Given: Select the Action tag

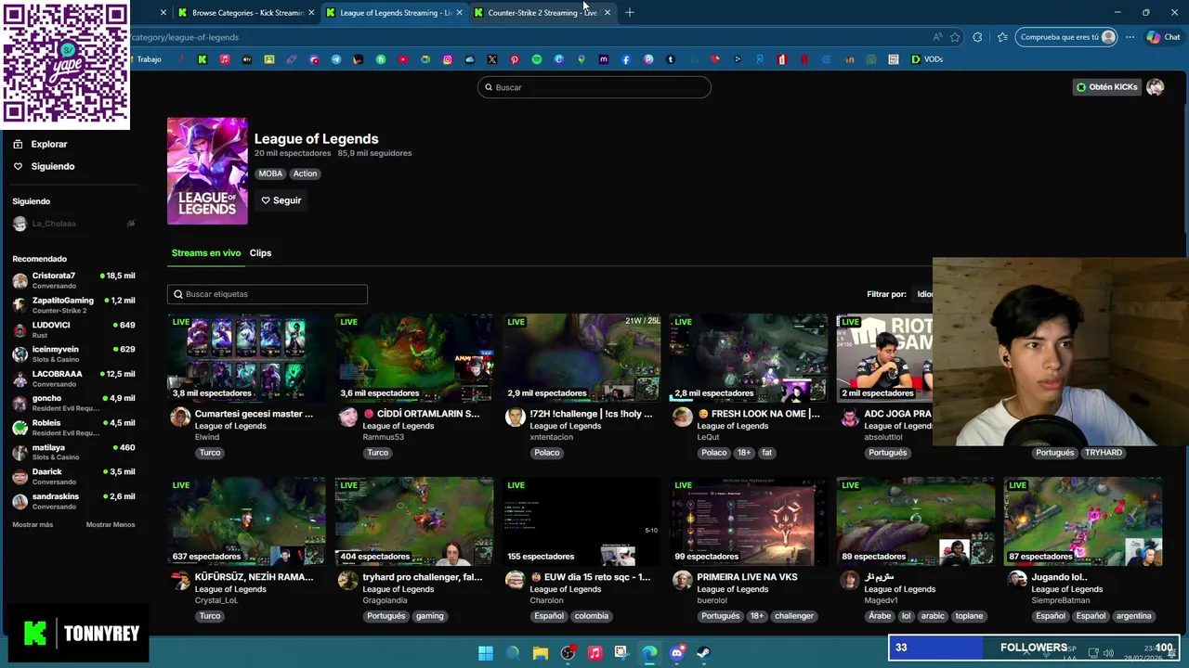Looking at the screenshot, I should pos(305,173).
